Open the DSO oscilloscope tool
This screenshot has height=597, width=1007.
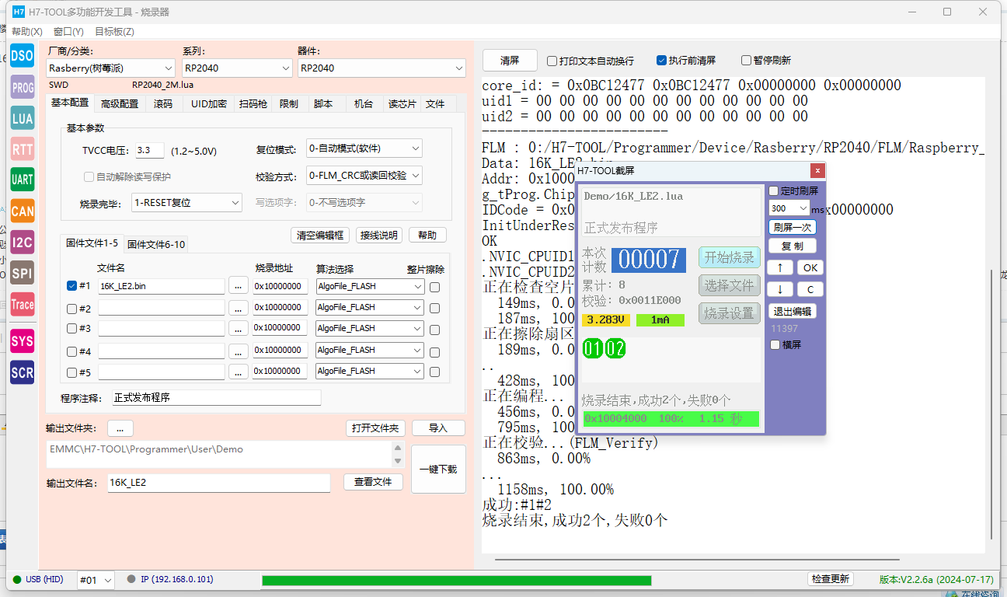[23, 56]
